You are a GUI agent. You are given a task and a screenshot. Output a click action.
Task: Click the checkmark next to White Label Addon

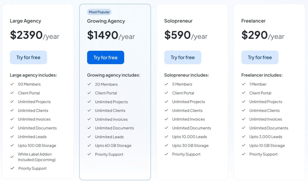[x=12, y=157]
